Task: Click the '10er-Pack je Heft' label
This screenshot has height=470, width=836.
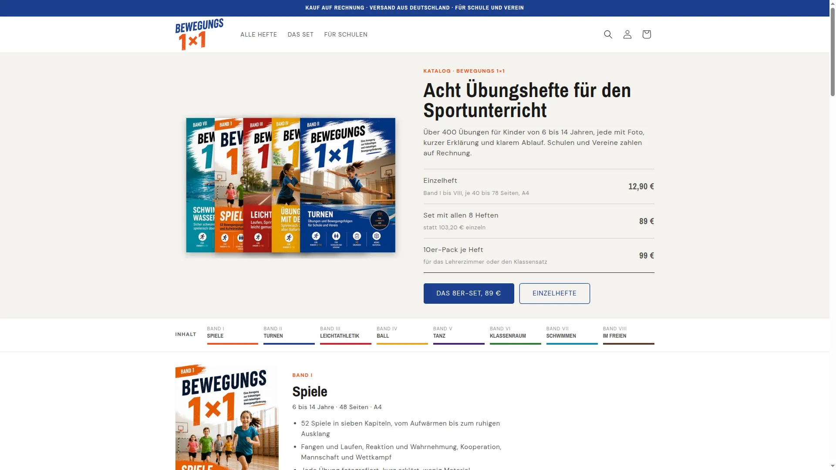Action: [453, 250]
